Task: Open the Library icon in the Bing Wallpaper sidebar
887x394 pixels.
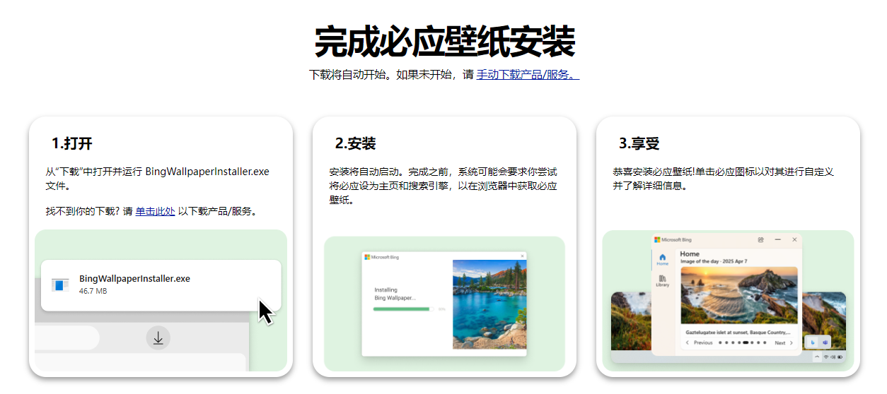Action: click(x=663, y=280)
